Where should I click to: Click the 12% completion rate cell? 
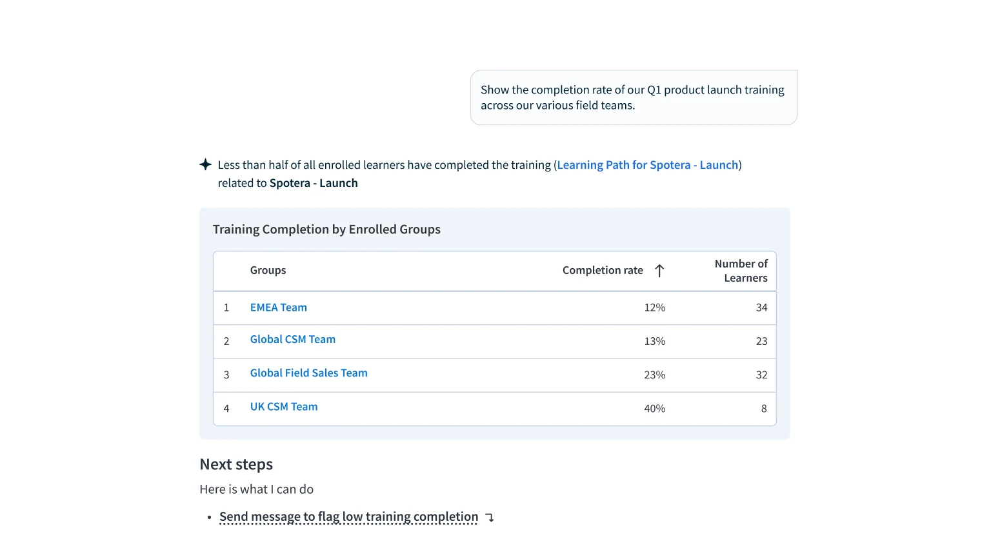(x=654, y=308)
